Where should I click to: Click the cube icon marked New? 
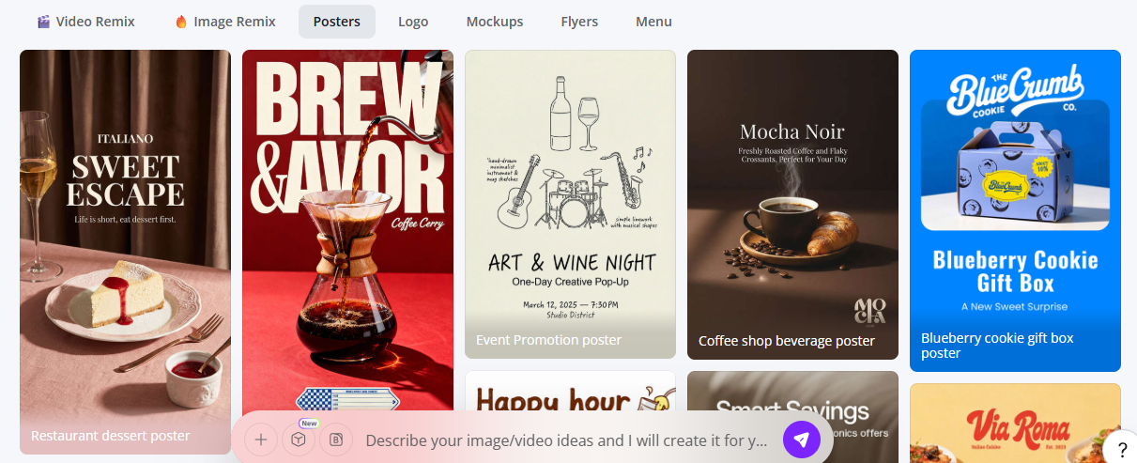299,440
